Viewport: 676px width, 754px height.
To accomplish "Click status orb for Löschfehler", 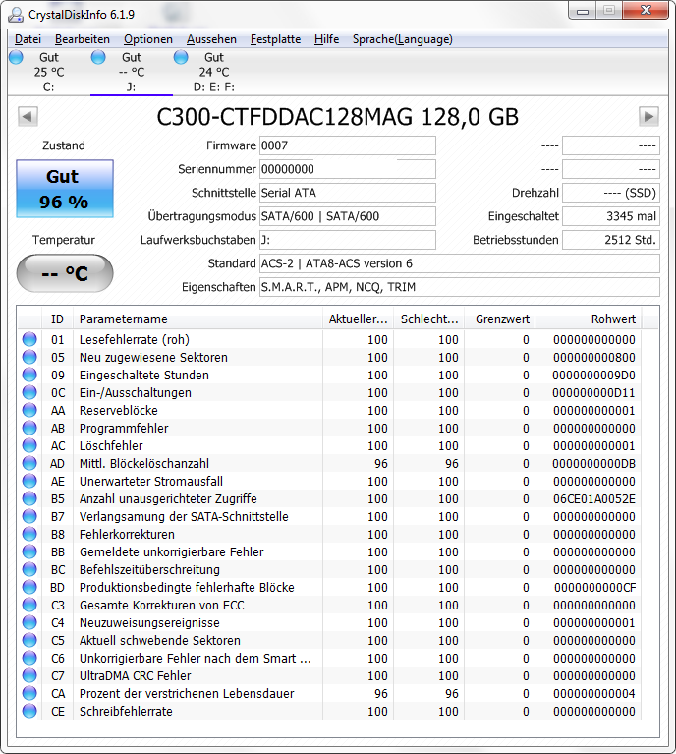I will coord(29,445).
